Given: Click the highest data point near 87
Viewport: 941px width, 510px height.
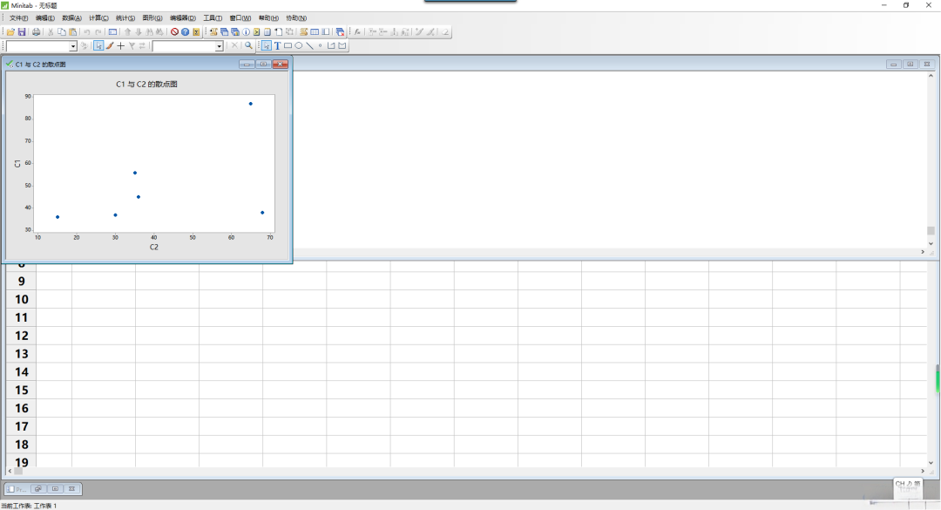Looking at the screenshot, I should coord(251,104).
